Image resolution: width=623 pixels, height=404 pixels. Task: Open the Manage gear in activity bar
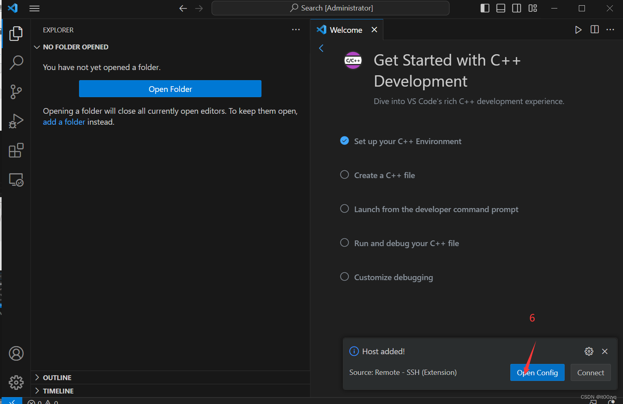pos(16,383)
